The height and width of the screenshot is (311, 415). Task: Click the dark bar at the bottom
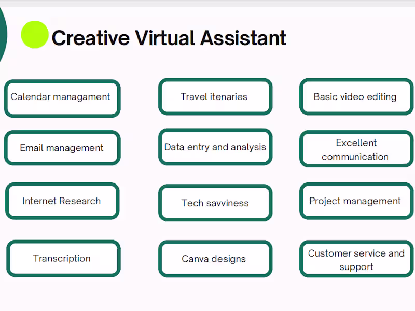tap(208, 308)
